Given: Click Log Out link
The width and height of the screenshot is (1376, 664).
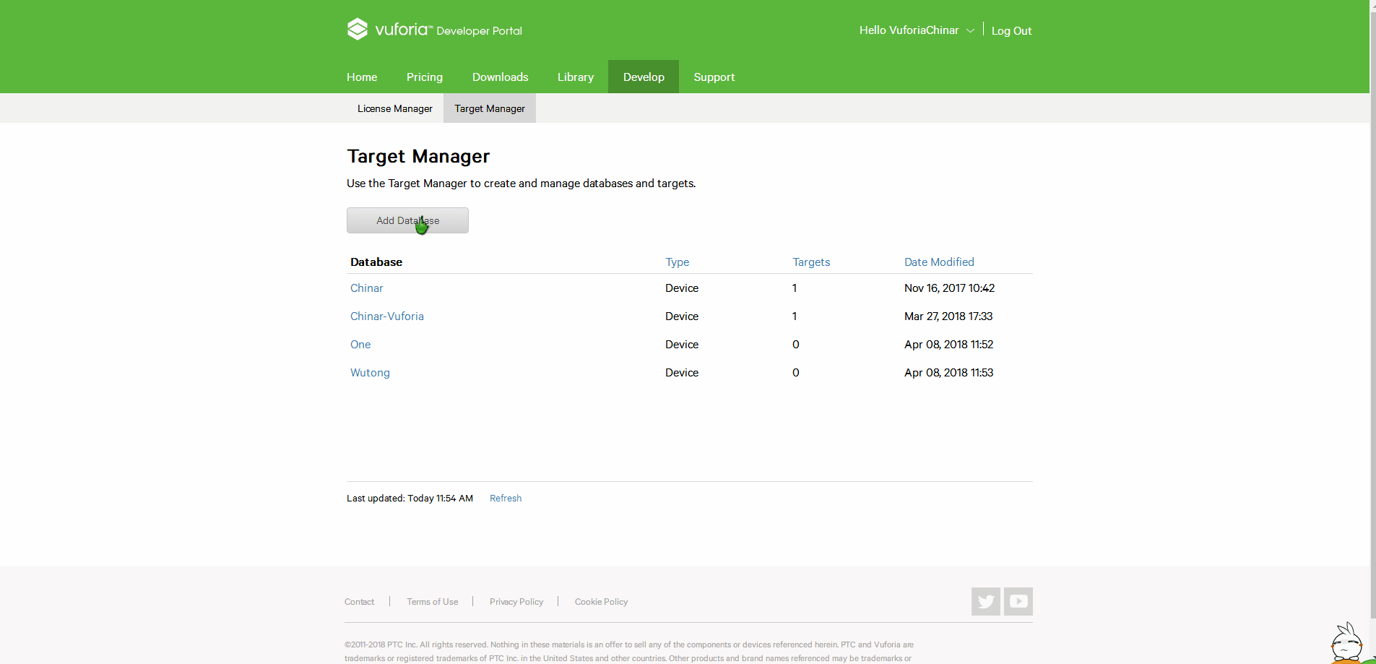Looking at the screenshot, I should (x=1011, y=30).
